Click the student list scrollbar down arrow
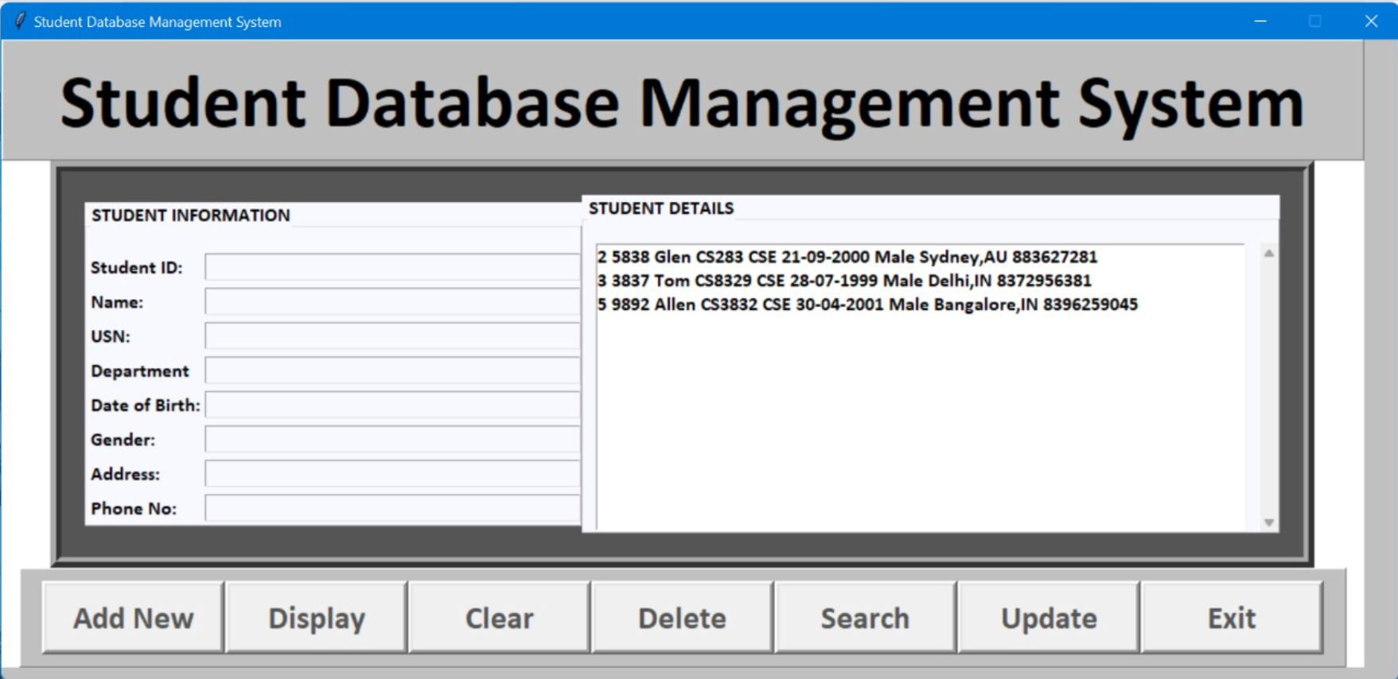 click(x=1269, y=522)
